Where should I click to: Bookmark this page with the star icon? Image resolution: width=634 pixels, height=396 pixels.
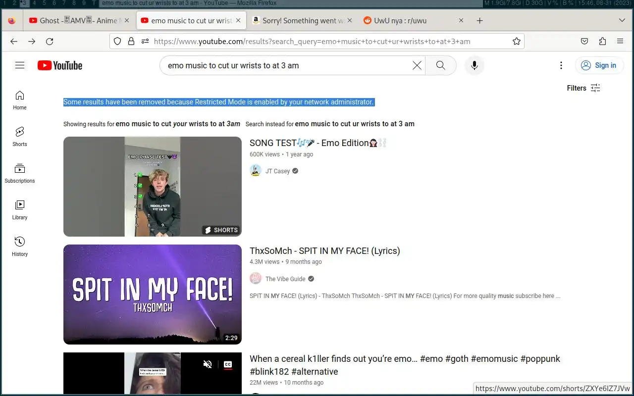point(517,42)
